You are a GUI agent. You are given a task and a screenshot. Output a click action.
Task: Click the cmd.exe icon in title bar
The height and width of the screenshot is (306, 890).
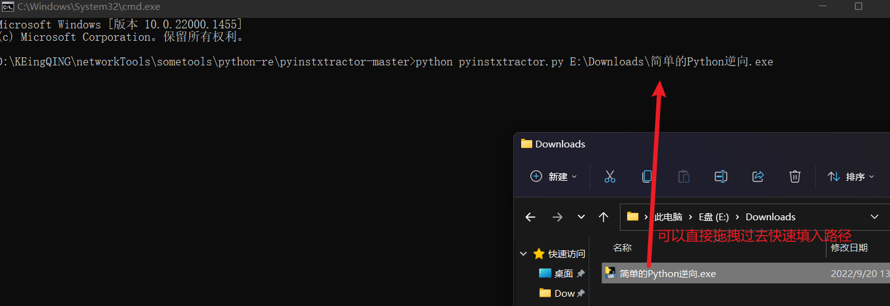click(8, 7)
